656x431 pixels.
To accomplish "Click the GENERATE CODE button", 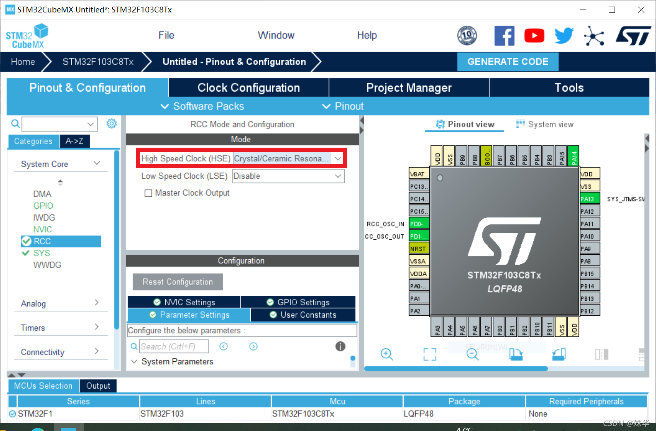I will tap(508, 62).
